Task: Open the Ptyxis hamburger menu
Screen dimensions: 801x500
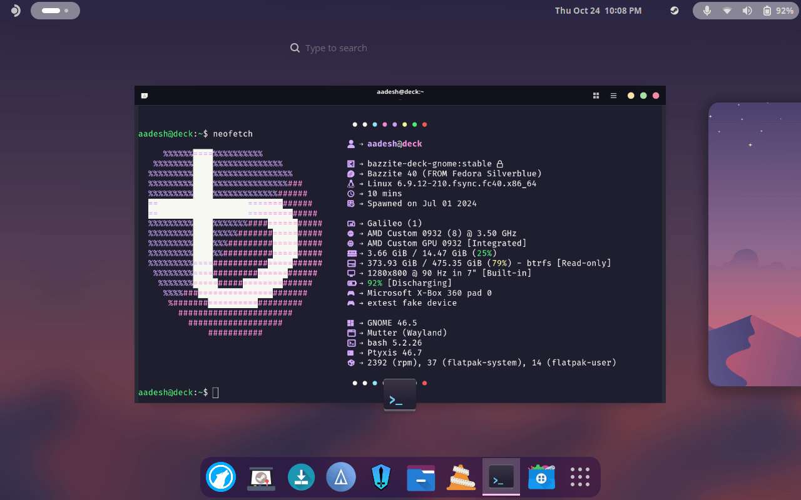Action: tap(613, 95)
